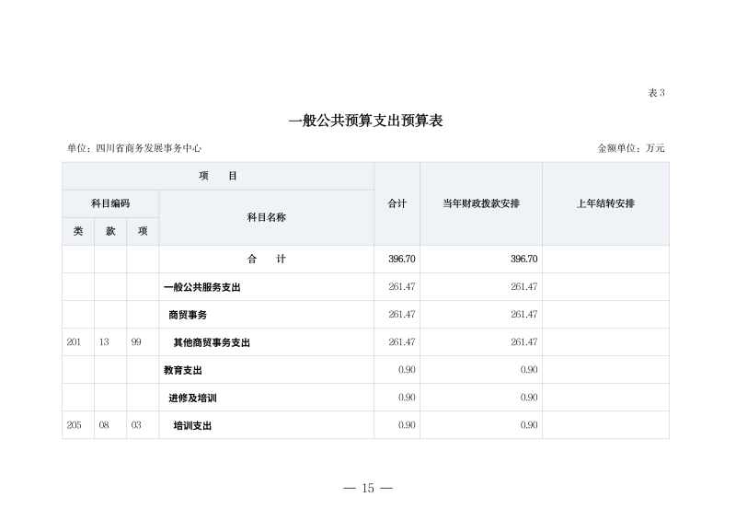Viewport: 736px width, 520px height.
Task: Click the 培训支出 row name
Action: tap(192, 425)
